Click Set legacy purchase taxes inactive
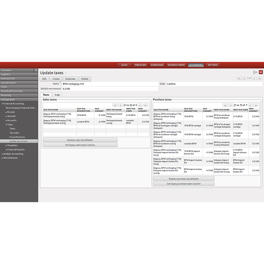Image resolution: width=264 pixels, height=264 pixels. click(183, 183)
